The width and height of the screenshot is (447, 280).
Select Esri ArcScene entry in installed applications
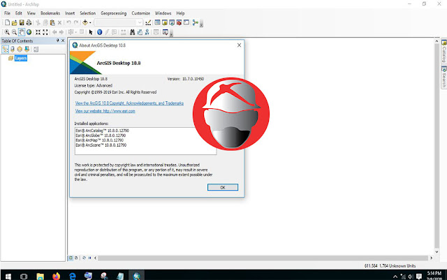(101, 145)
